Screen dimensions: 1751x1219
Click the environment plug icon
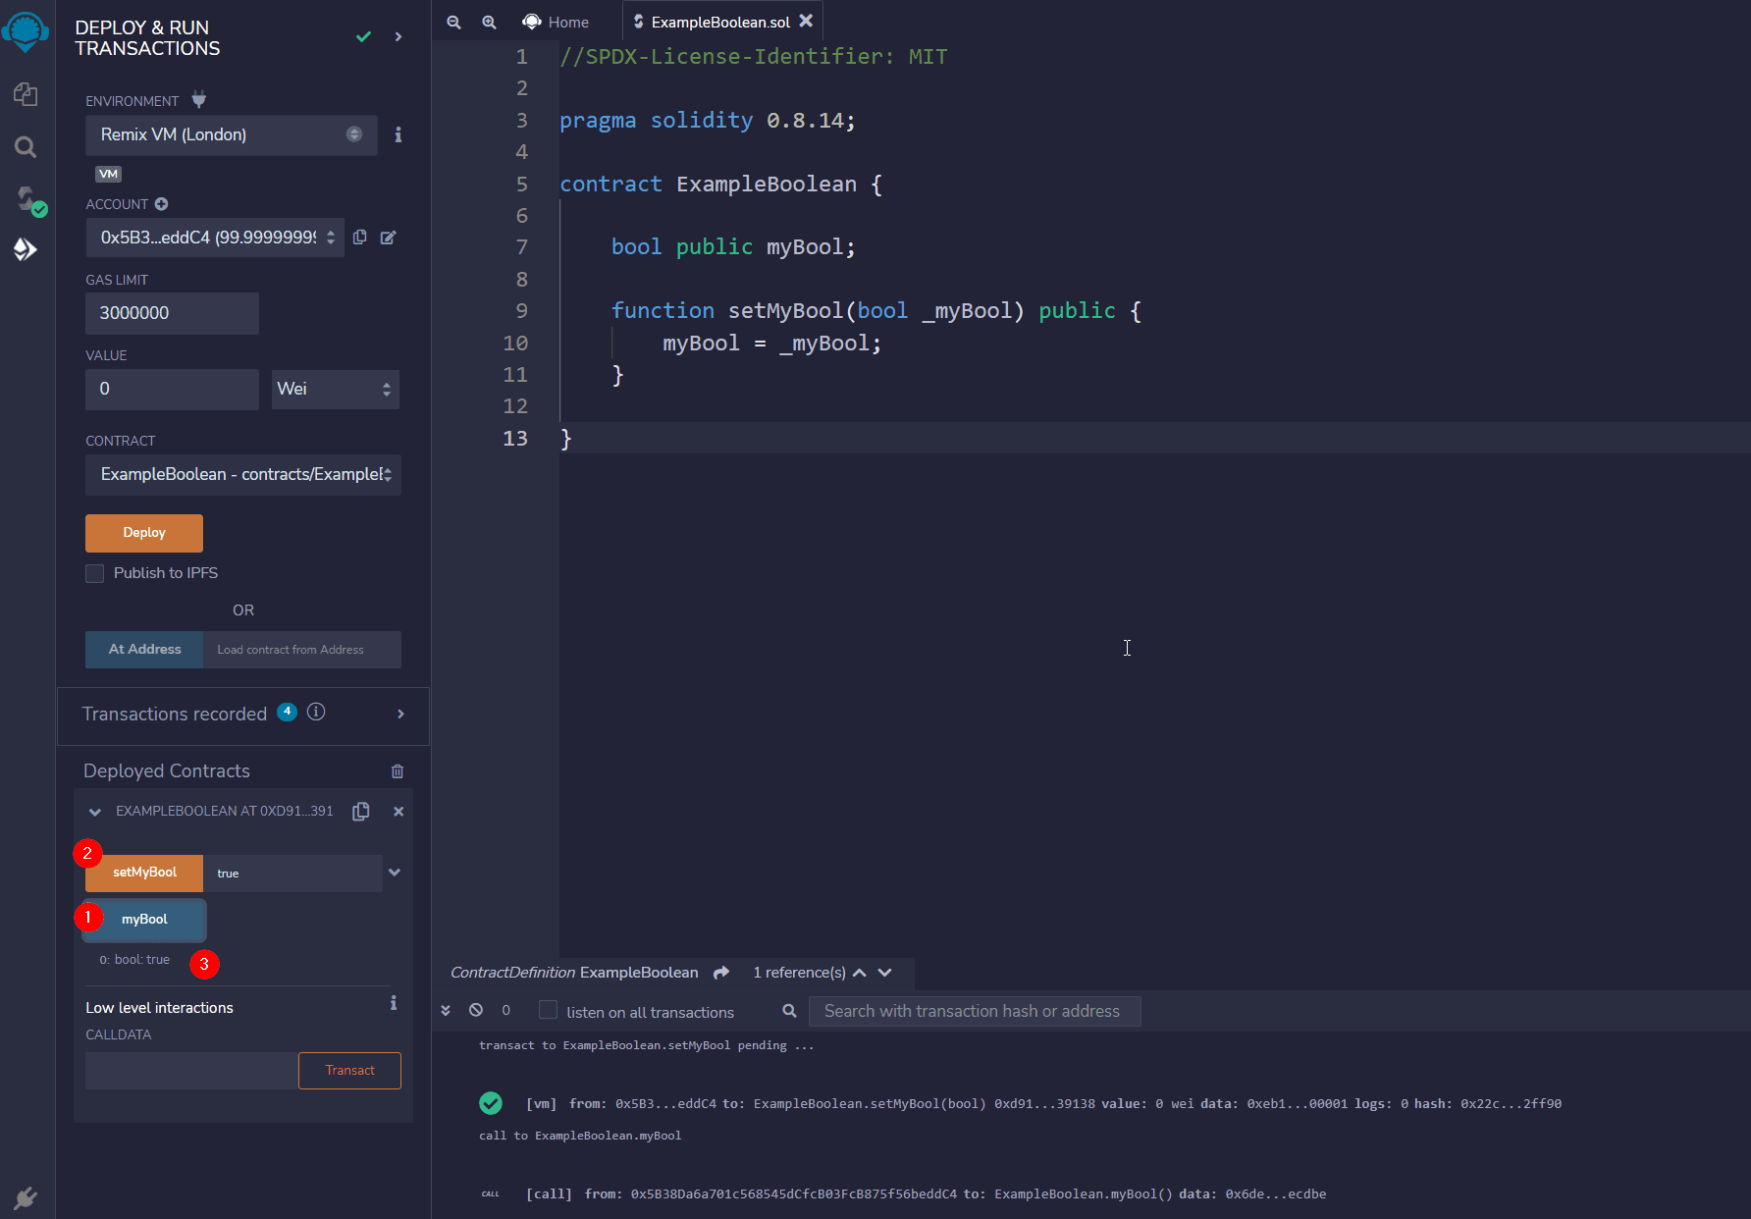pyautogui.click(x=198, y=100)
